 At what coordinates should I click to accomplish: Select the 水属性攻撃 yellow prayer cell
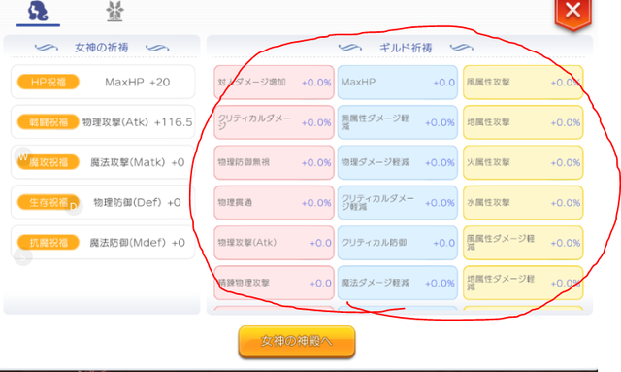[x=523, y=202]
